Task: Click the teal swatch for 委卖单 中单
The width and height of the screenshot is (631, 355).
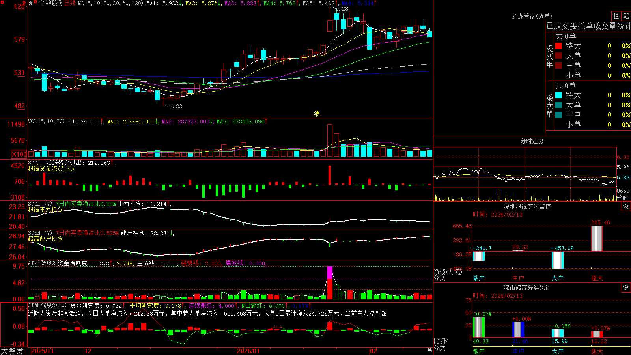Action: coord(558,115)
